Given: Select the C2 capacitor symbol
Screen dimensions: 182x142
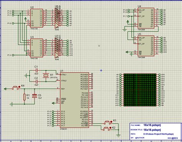Looking at the screenshot, I should click(36, 81).
